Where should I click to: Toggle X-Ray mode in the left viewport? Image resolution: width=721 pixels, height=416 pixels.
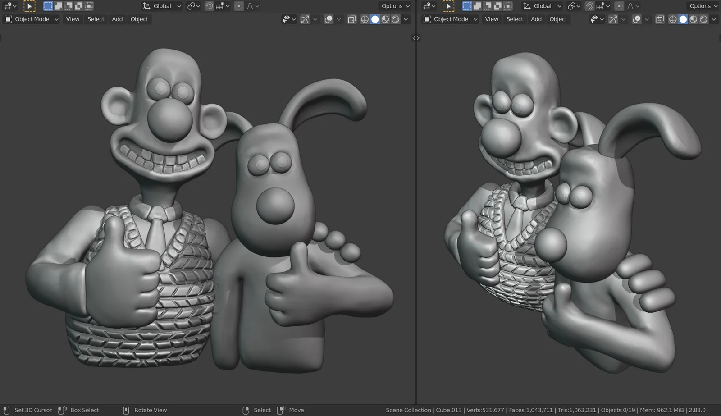tap(351, 19)
